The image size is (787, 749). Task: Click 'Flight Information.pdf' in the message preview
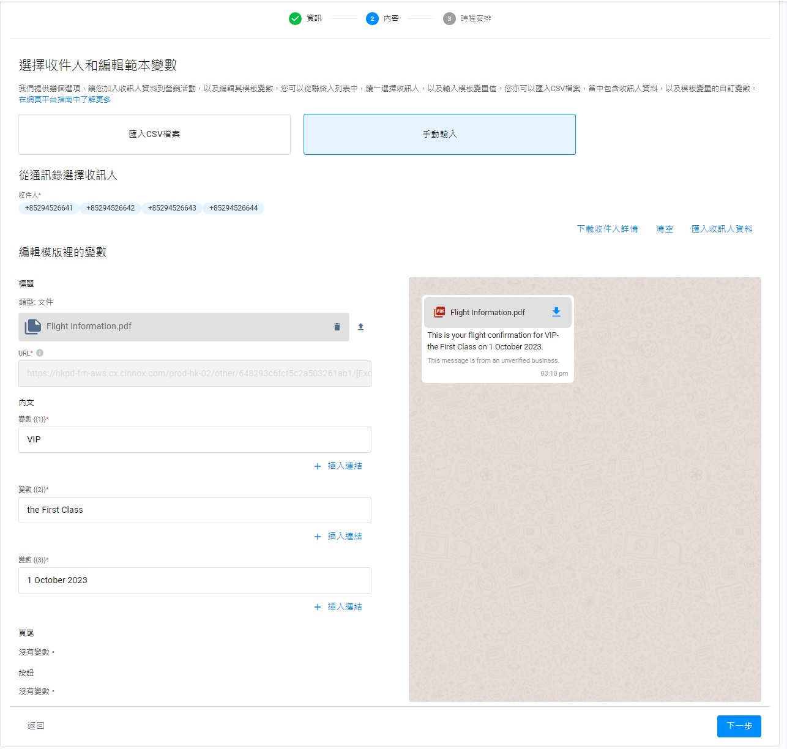[488, 312]
